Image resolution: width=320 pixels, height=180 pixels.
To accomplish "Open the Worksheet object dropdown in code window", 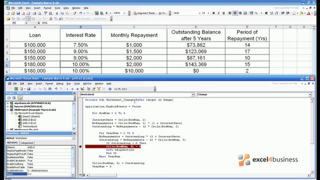I will [x=192, y=94].
